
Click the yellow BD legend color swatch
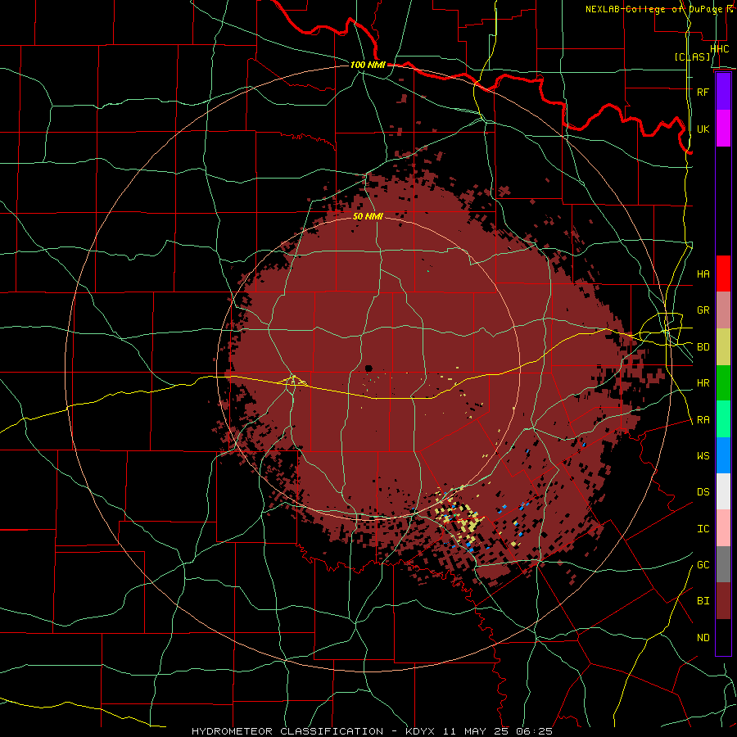(x=723, y=347)
